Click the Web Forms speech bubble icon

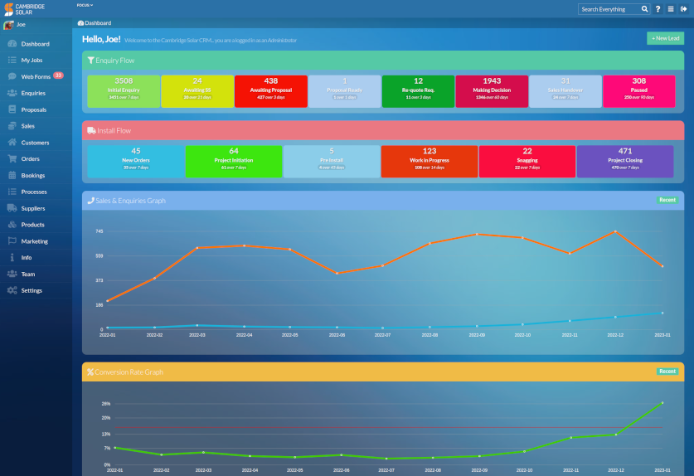pyautogui.click(x=12, y=76)
